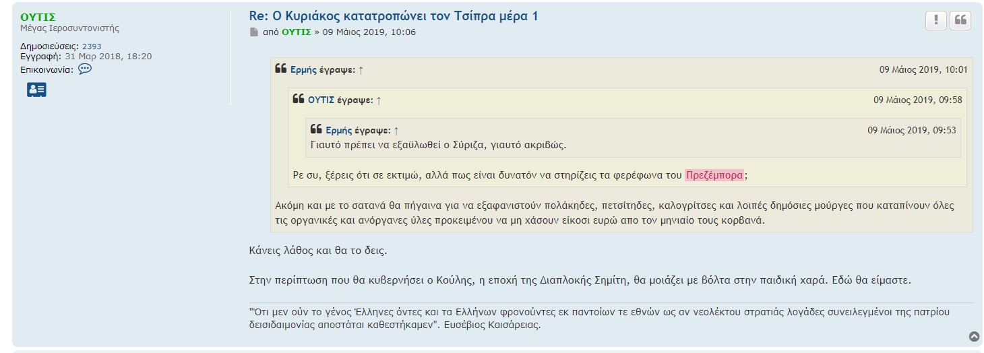Jump to quoted ΟΥΤΙΣ post via arrow
This screenshot has width=984, height=353.
pos(379,100)
